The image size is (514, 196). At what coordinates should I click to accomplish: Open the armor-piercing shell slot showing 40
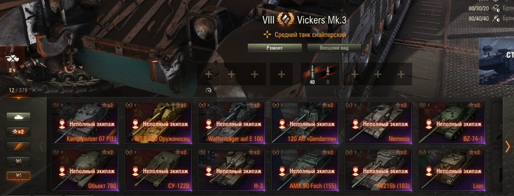pos(312,74)
